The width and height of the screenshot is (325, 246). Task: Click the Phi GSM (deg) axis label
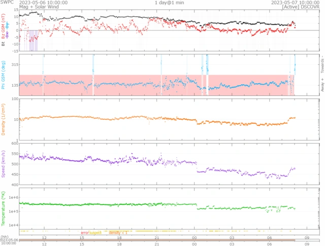[x=3, y=76]
